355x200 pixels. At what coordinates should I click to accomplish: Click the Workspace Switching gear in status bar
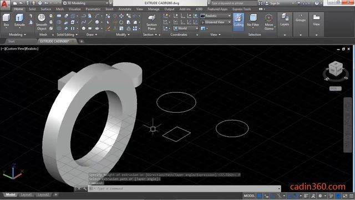click(x=320, y=196)
